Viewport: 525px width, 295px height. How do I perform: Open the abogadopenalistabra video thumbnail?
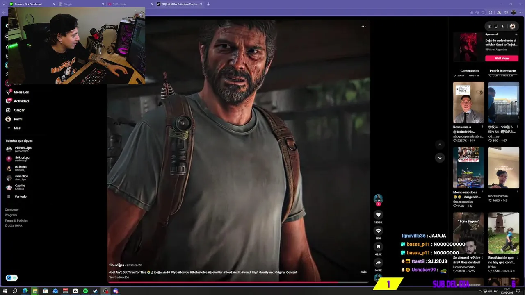coord(468,102)
